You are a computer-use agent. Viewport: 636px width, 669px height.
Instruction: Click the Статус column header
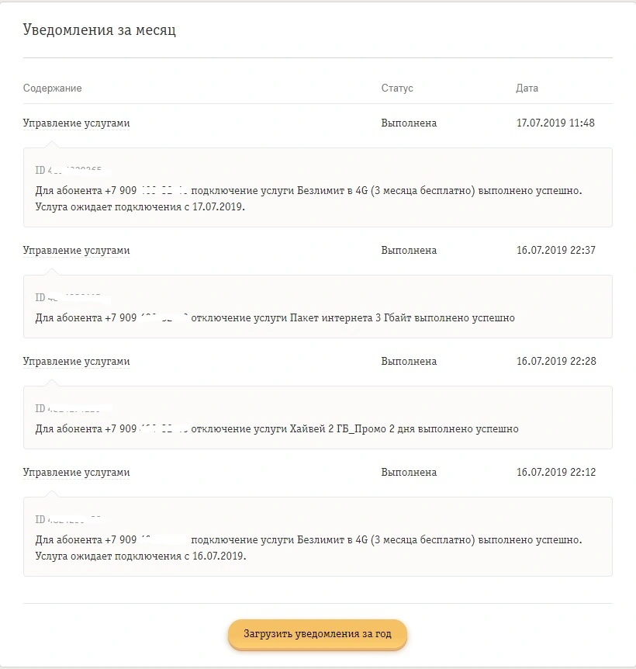pos(397,88)
